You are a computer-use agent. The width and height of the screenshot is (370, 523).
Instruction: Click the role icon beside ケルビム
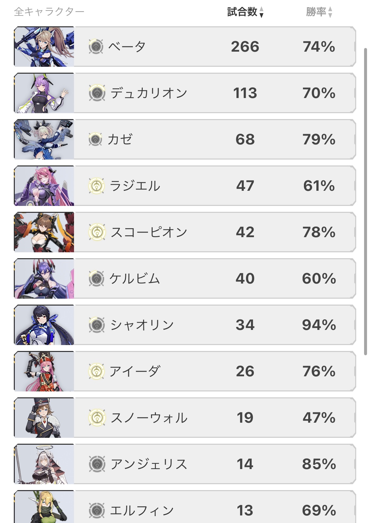[96, 279]
